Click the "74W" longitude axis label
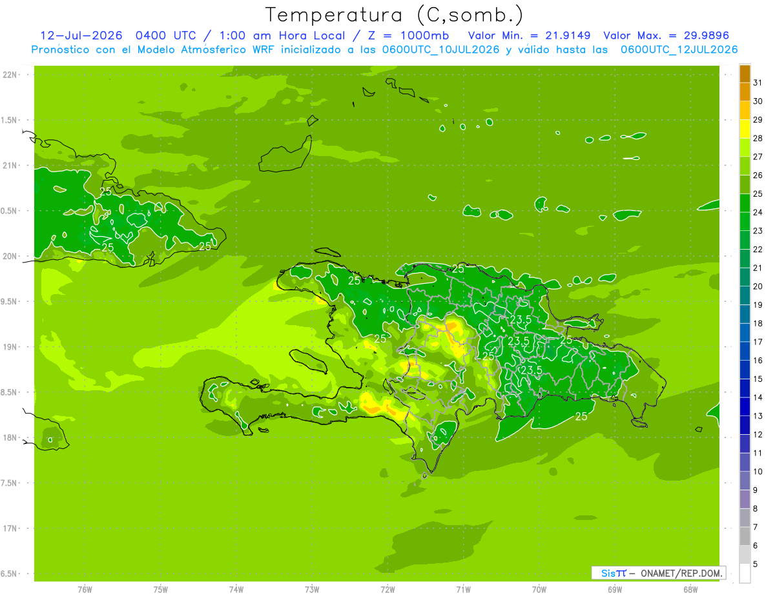Screen dimensions: 775x598 click(236, 590)
